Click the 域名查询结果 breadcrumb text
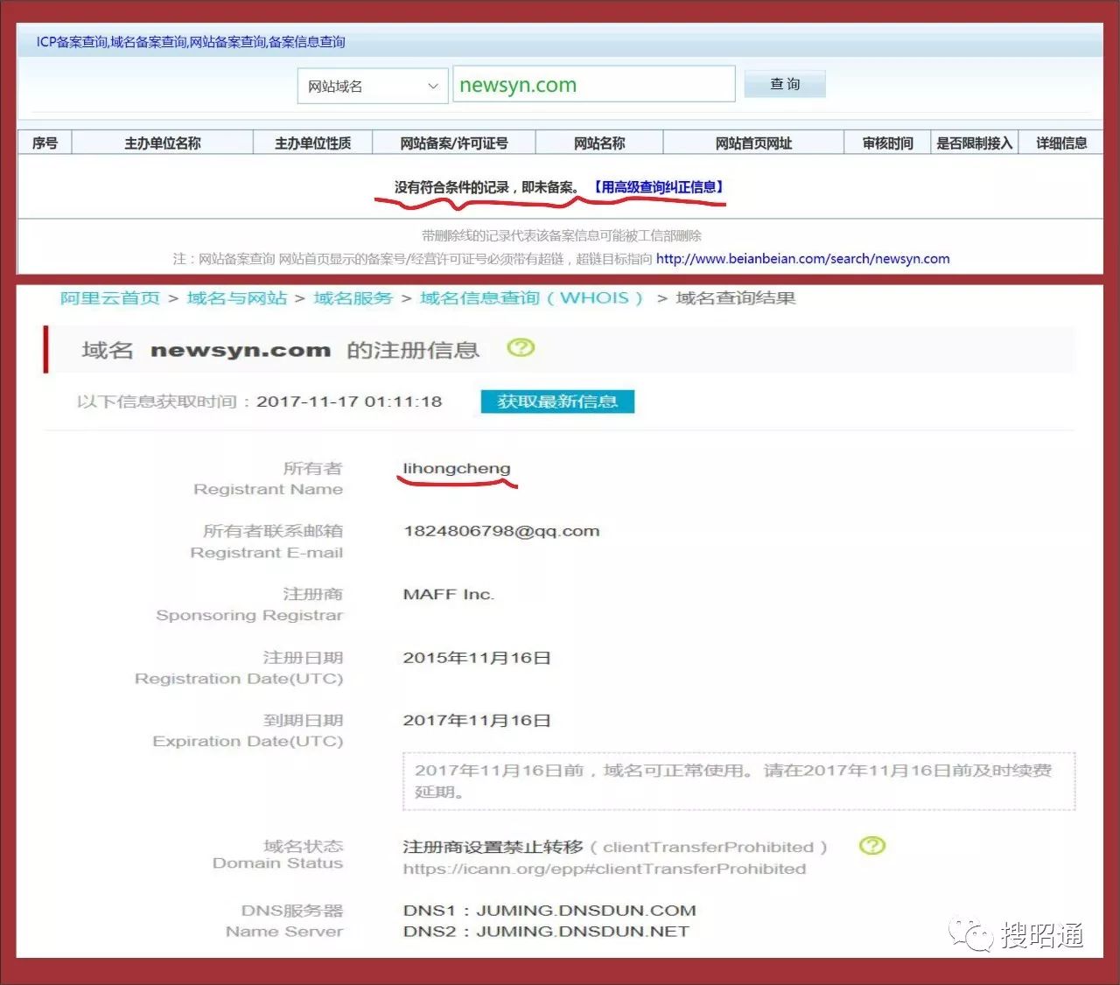The width and height of the screenshot is (1120, 985). tap(736, 298)
